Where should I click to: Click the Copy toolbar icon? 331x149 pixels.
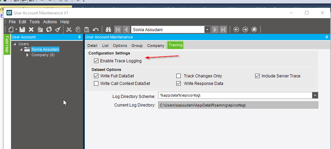tap(78, 29)
